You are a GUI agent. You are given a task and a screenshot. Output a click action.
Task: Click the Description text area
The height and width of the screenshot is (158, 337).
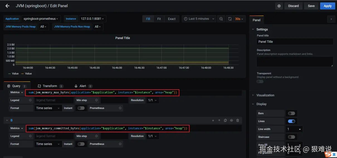pyautogui.click(x=295, y=62)
